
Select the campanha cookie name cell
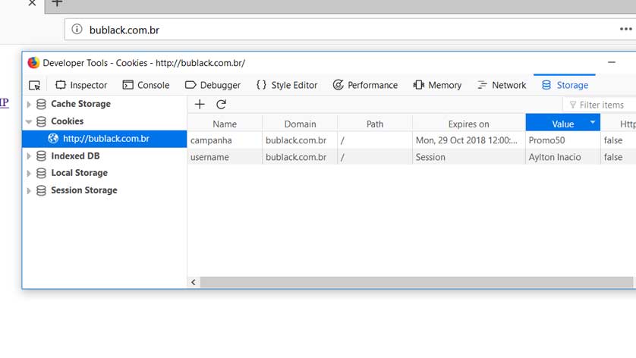225,140
